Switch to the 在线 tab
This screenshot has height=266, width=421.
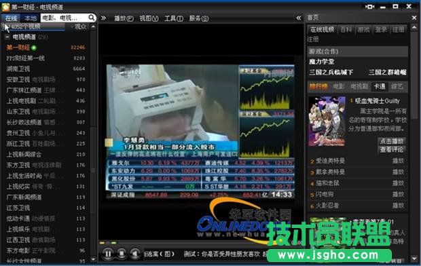[x=11, y=18]
